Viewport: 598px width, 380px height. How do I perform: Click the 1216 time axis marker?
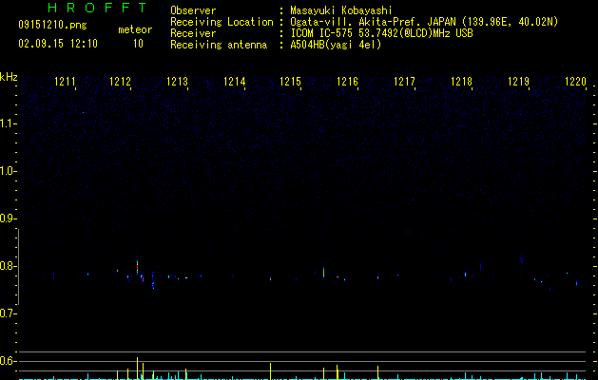tap(347, 82)
